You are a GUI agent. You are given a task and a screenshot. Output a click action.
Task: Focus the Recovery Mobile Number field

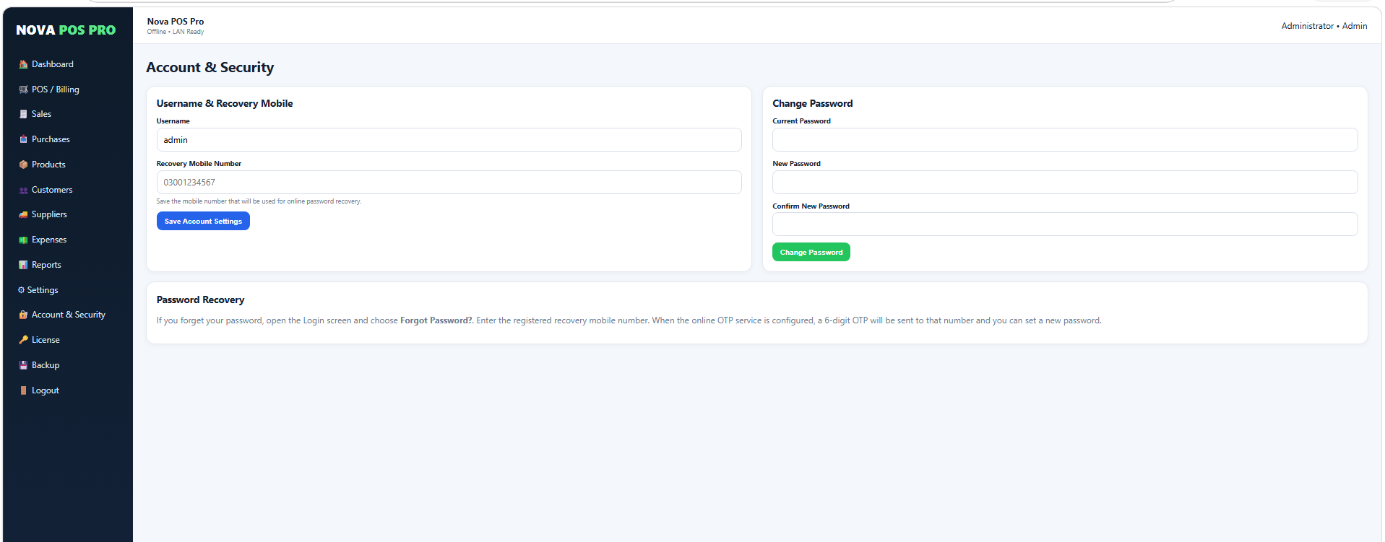[449, 183]
